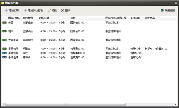Select the 手动包场 text in 斯诺克 row
This screenshot has width=179, height=108.
tap(13, 49)
